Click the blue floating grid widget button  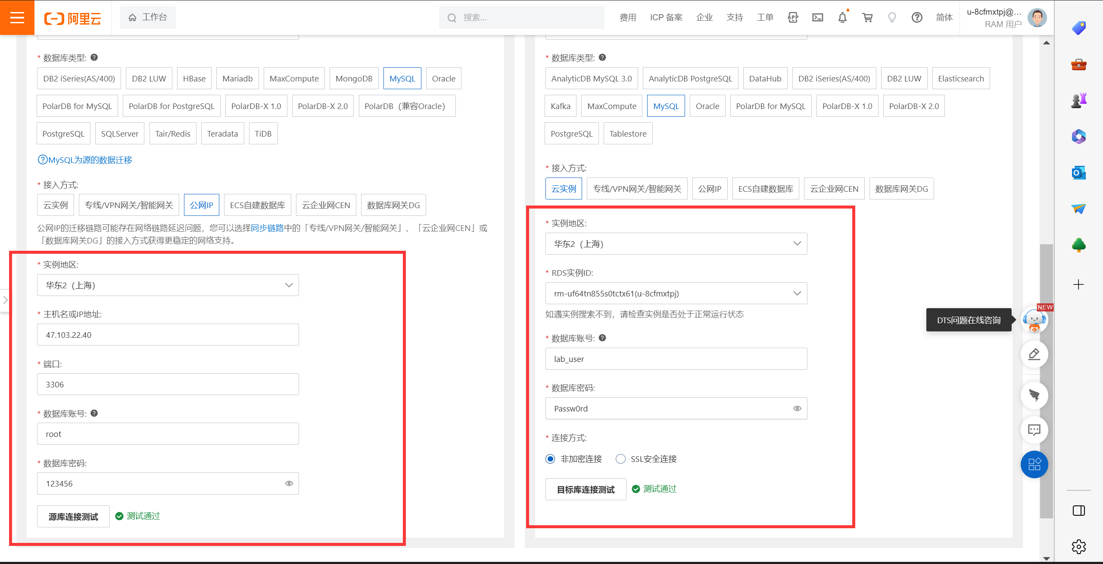pyautogui.click(x=1034, y=464)
